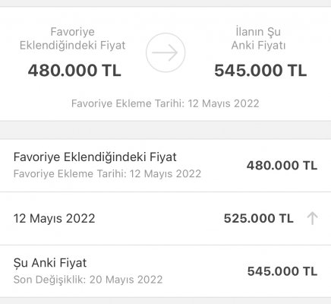Image resolution: width=331 pixels, height=304 pixels.
Task: Click the gray strip above the summary card
Action: 165,3
